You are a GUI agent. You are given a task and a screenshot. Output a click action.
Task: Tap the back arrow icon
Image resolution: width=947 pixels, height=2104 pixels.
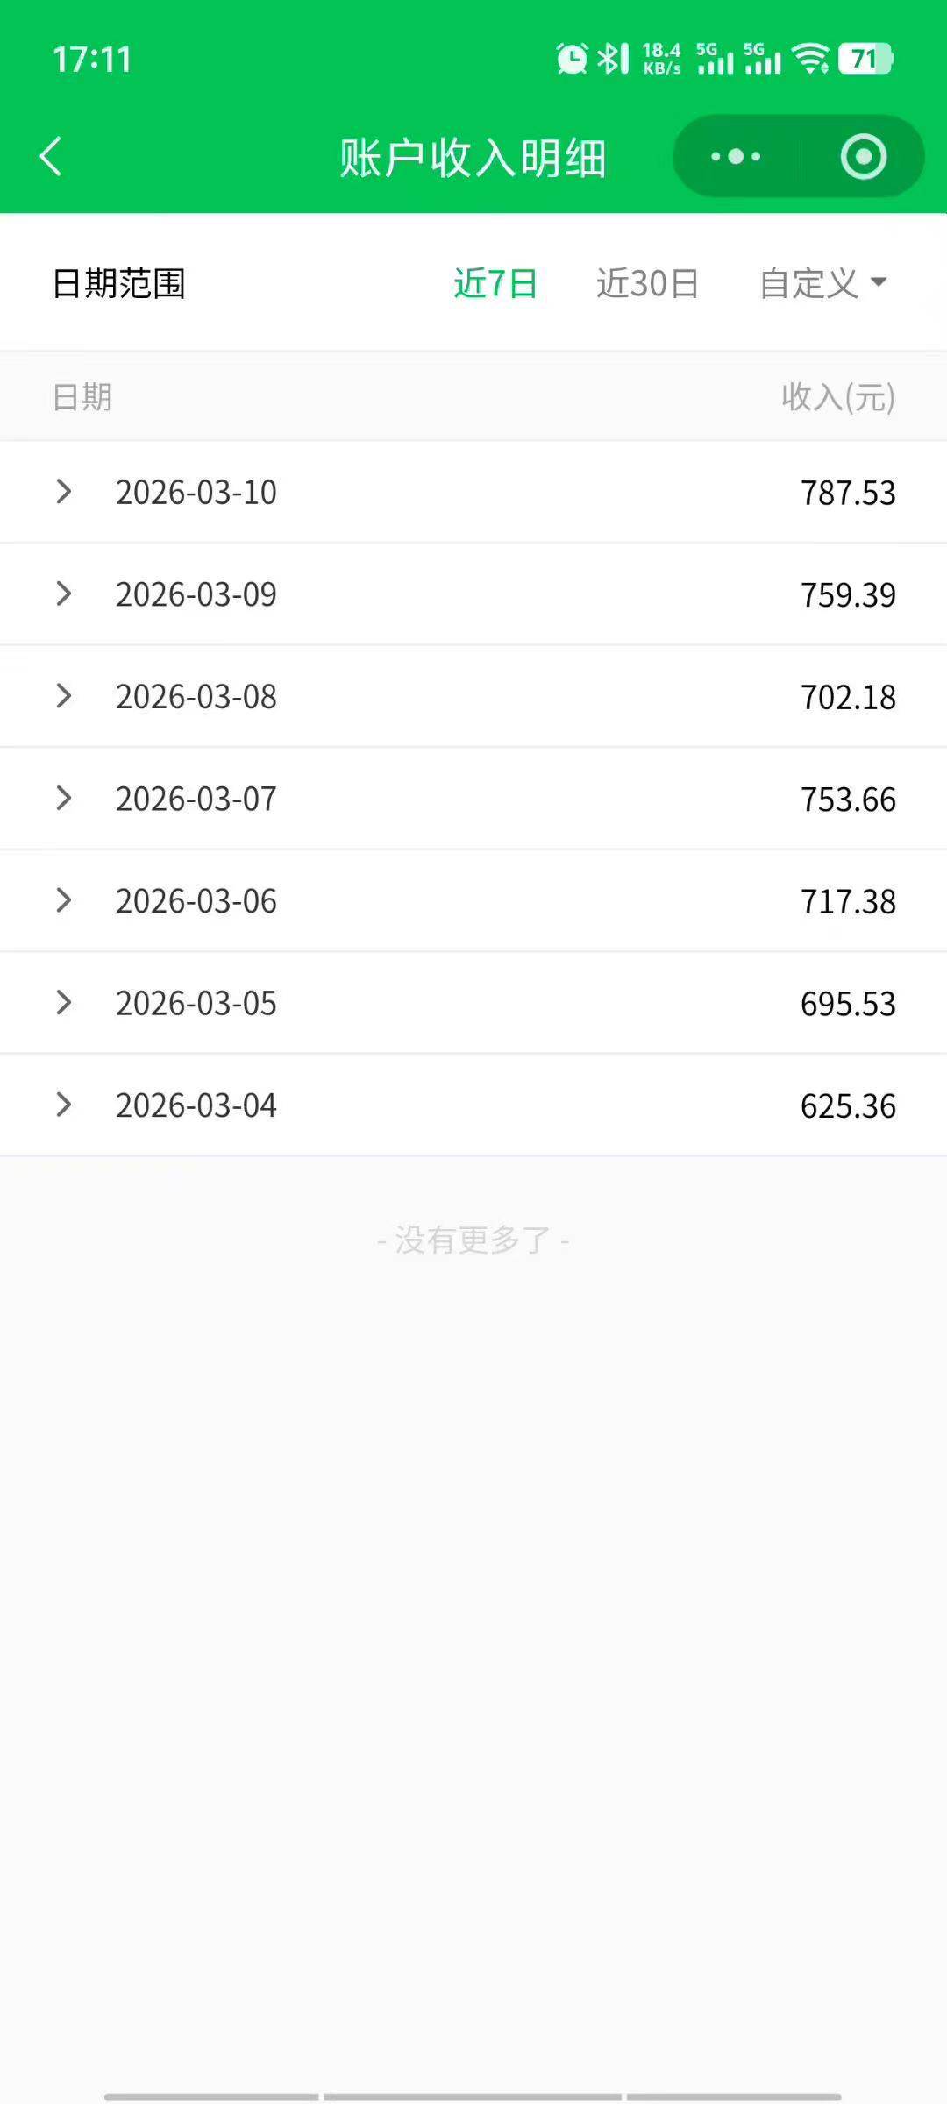(x=51, y=157)
